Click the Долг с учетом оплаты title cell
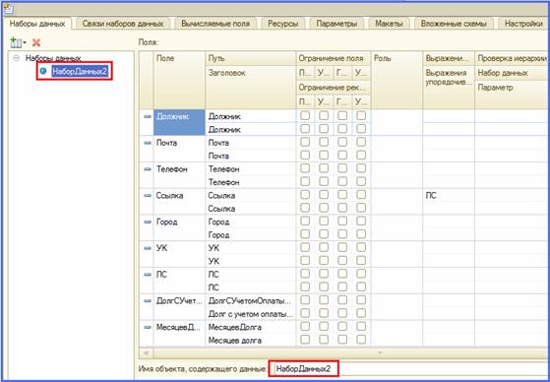The image size is (550, 382). coord(251,314)
